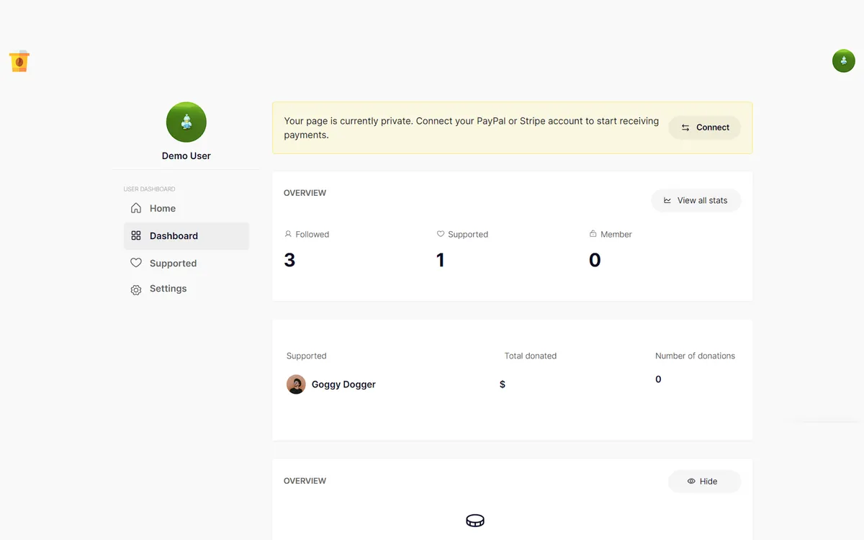
Task: Open the Supported sidebar page
Action: 186,263
